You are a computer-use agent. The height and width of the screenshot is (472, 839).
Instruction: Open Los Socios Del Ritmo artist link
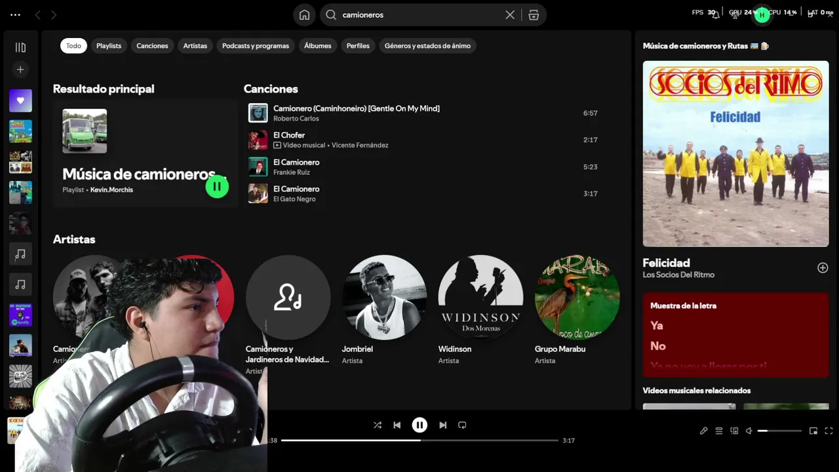[x=678, y=275]
